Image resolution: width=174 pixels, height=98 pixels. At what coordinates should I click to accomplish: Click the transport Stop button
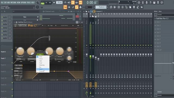pyautogui.click(x=50, y=2)
